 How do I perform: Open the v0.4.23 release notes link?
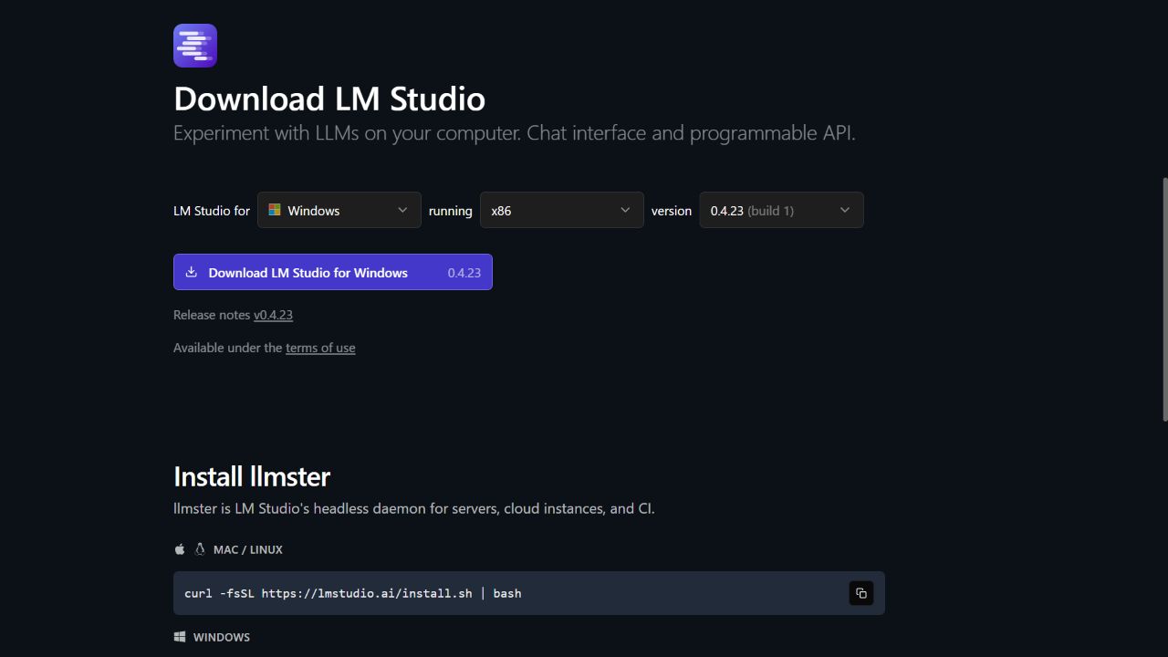(x=273, y=315)
